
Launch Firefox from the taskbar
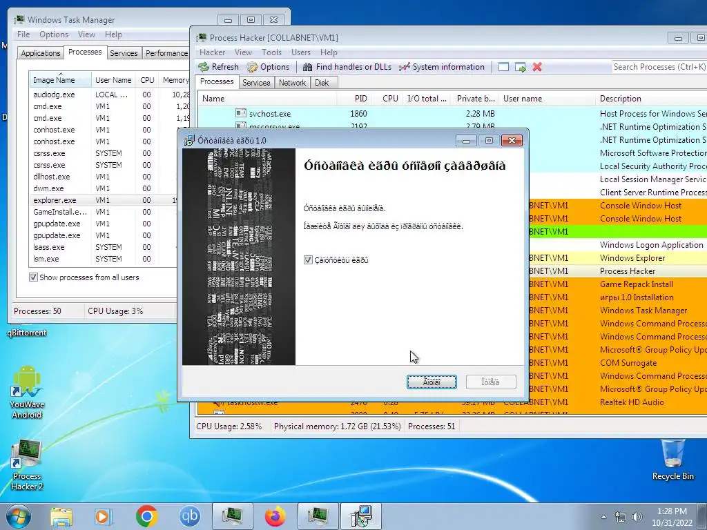click(x=275, y=516)
